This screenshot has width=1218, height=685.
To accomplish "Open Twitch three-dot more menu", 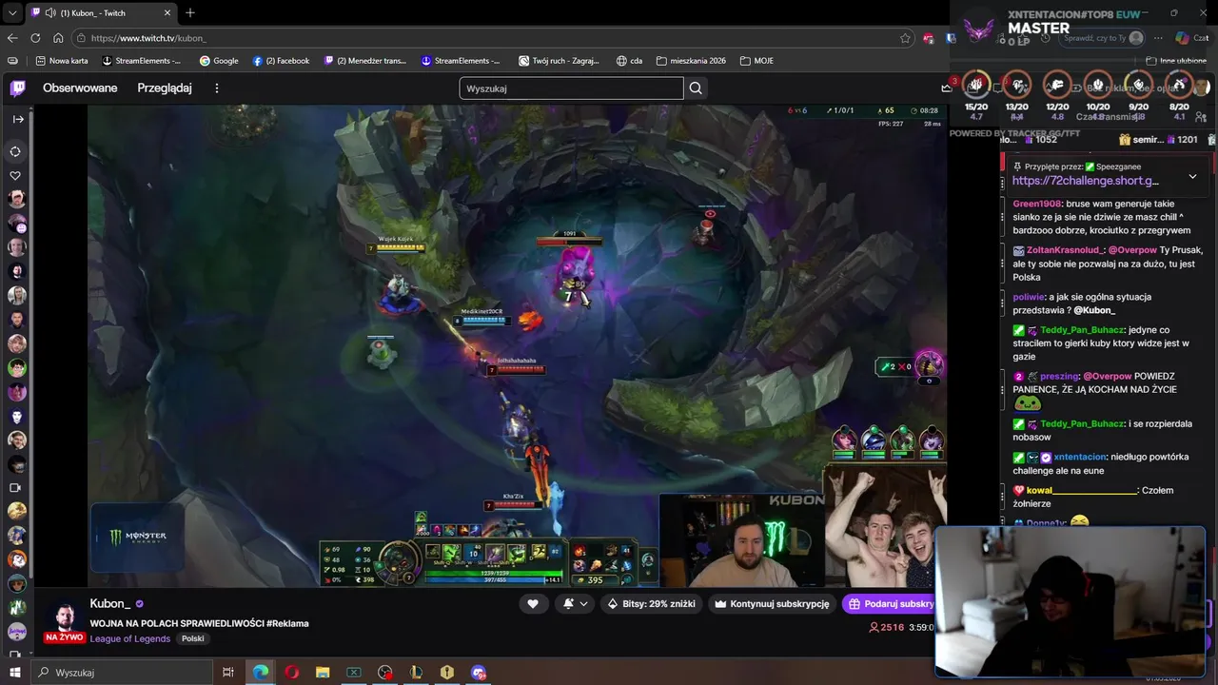I will coord(217,88).
